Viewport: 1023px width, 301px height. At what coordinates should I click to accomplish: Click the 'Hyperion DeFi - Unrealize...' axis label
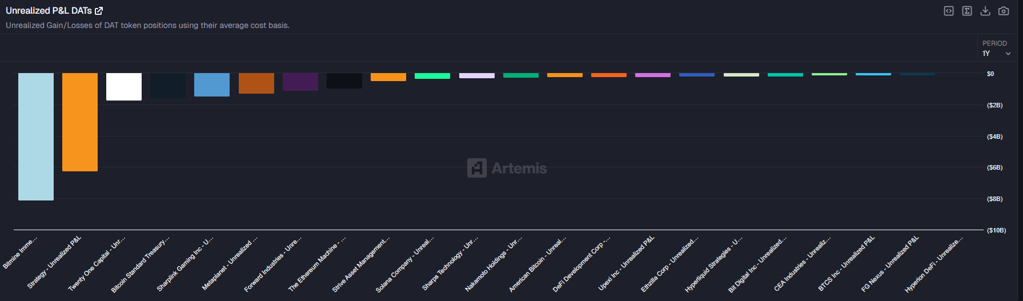point(934,264)
